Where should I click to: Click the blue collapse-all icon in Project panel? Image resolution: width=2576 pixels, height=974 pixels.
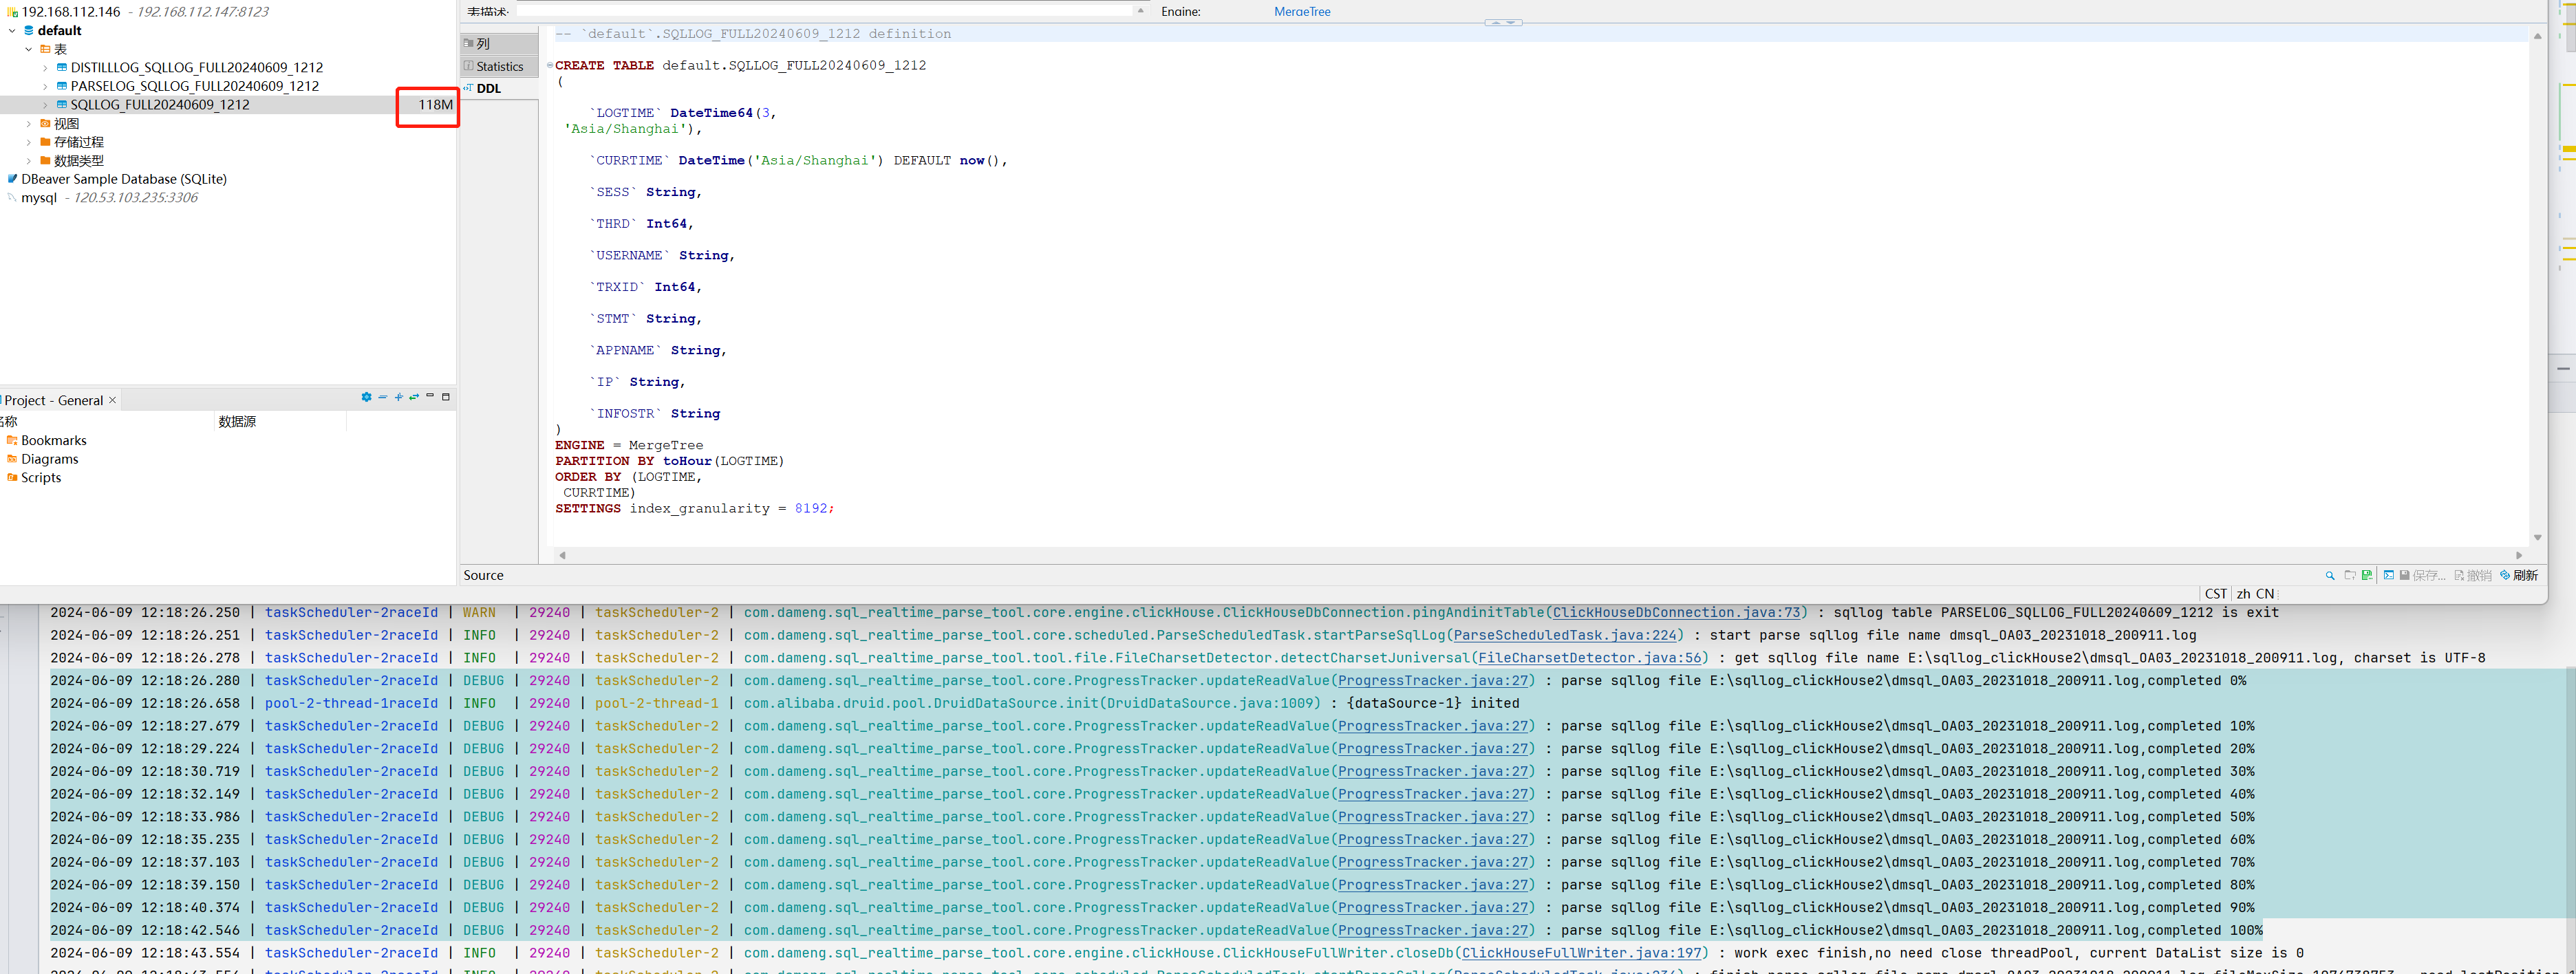tap(382, 397)
